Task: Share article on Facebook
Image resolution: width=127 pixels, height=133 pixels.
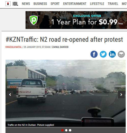Action: (x=94, y=54)
